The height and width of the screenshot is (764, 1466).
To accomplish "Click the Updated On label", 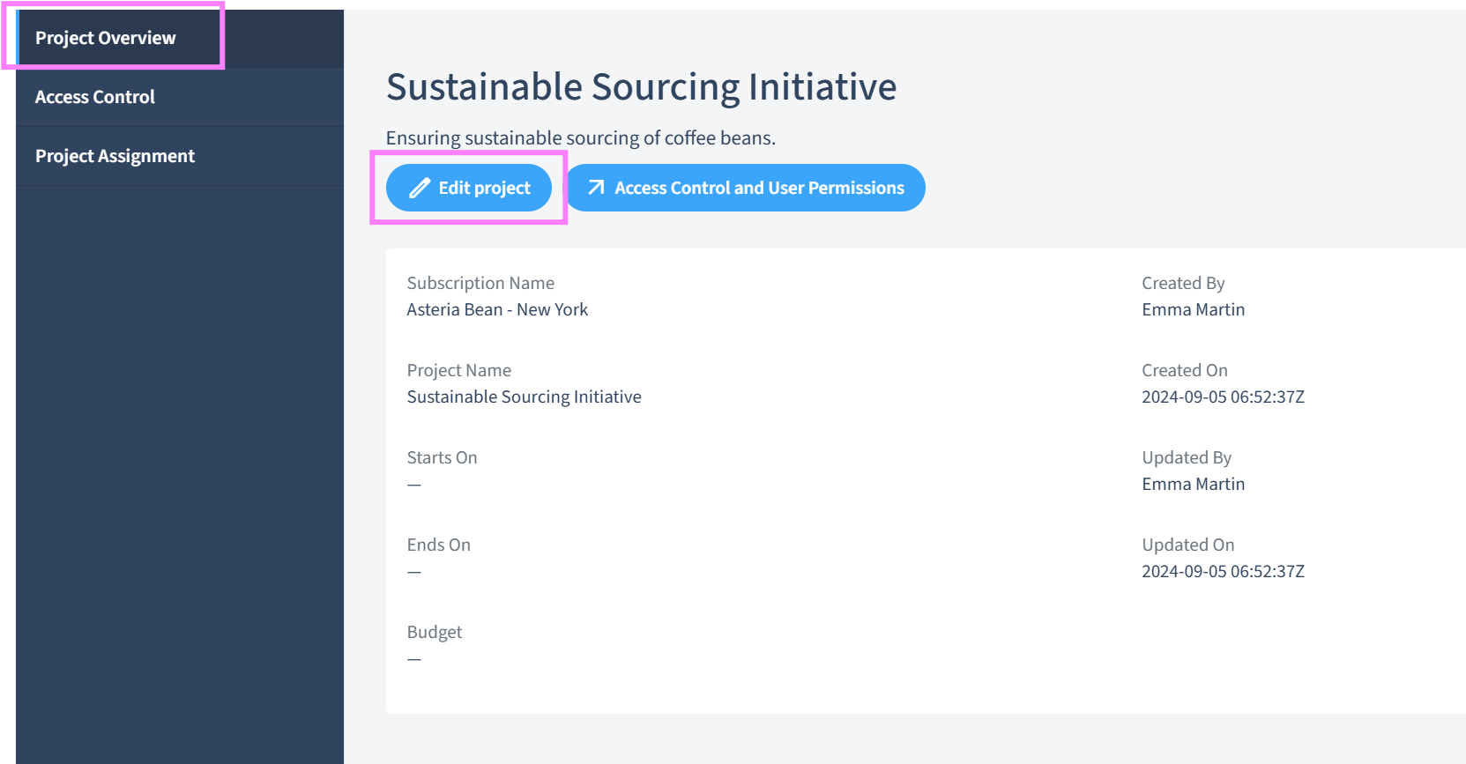I will point(1188,545).
